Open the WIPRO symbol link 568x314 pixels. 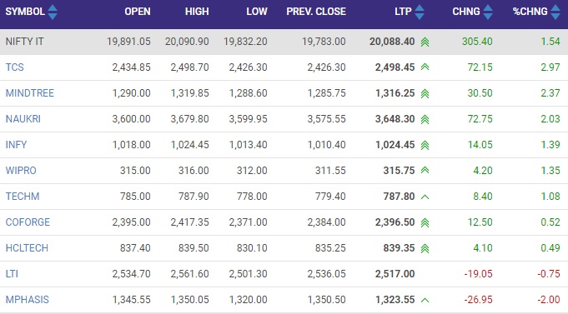click(21, 171)
